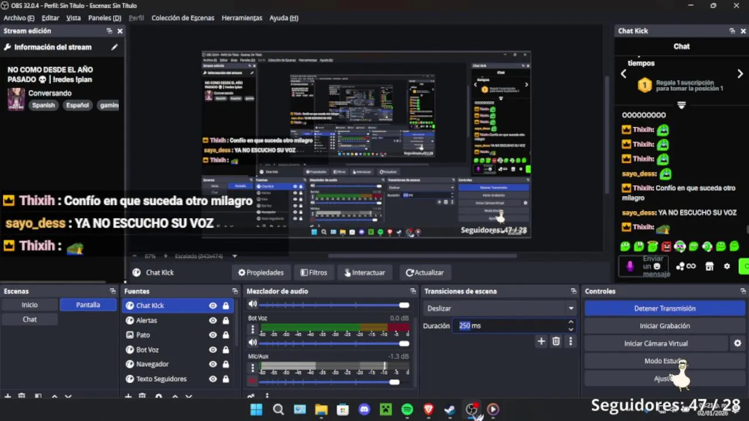Hide the Alertas source

213,320
